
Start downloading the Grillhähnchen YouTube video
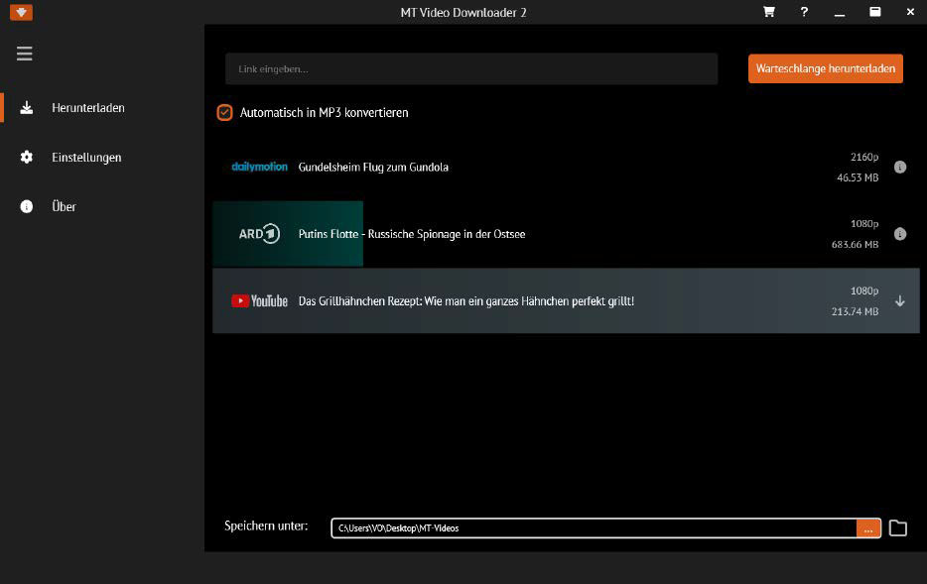pos(900,300)
